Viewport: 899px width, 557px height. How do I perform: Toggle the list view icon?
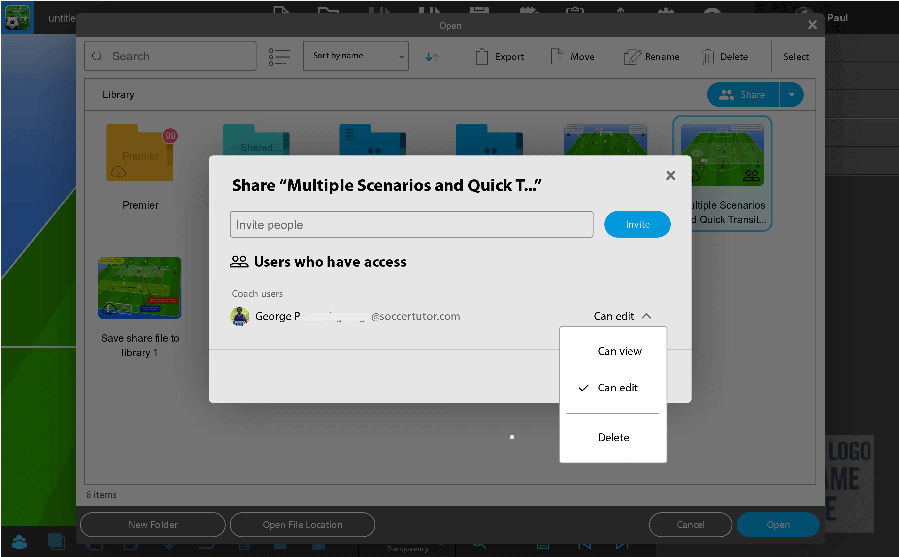point(279,57)
